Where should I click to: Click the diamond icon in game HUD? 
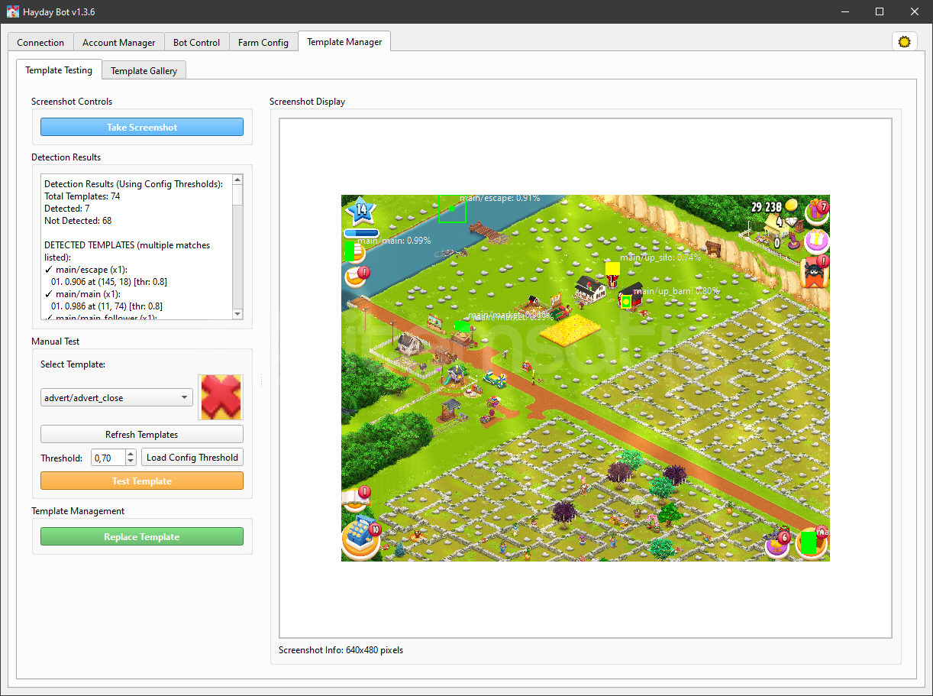(791, 223)
